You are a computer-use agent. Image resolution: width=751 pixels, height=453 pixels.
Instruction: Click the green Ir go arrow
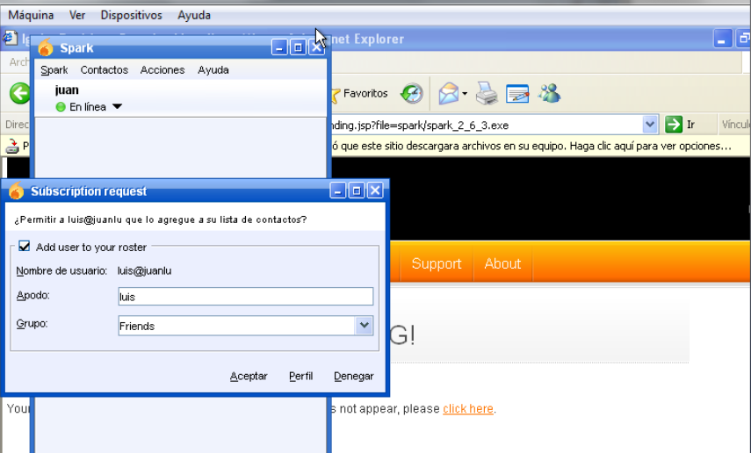click(674, 125)
